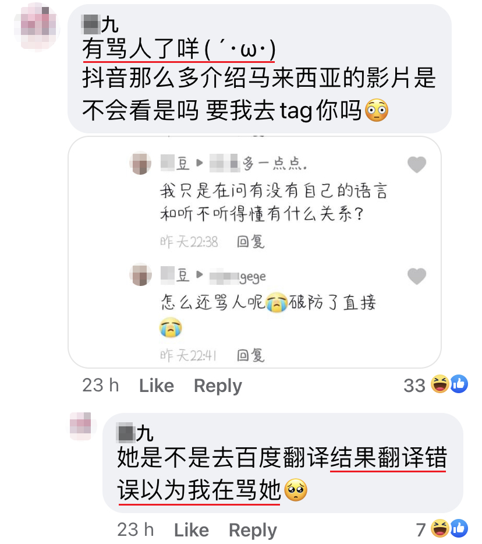Viewport: 482px width, 544px height.
Task: Click the thumbs-up reaction icon beside 33
Action: coord(459,384)
